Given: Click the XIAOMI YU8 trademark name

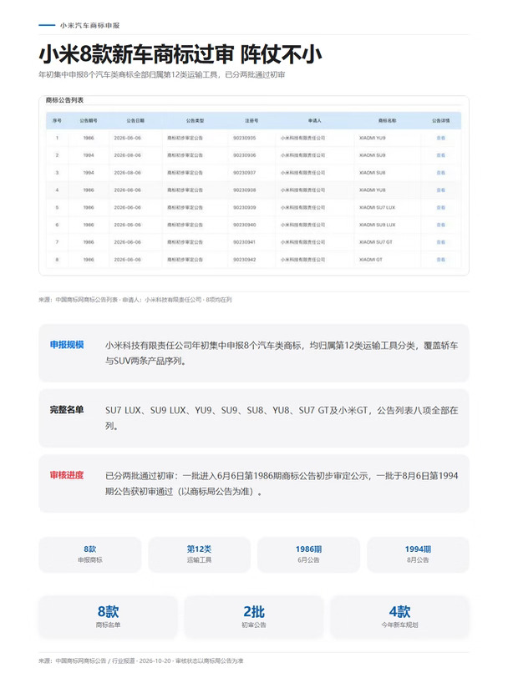Looking at the screenshot, I should click(x=372, y=190).
